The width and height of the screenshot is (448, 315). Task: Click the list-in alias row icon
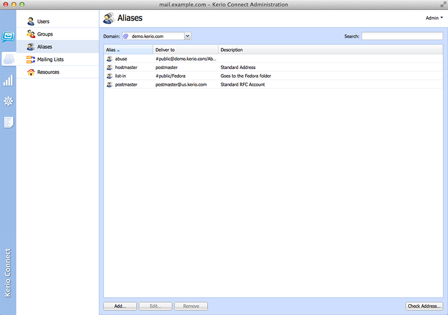[110, 76]
